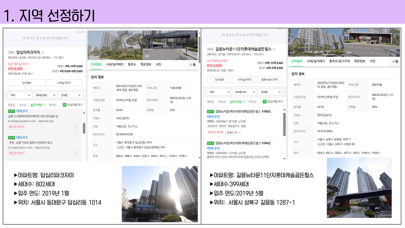The image size is (405, 228).
Task: Open the 매매 dropdown in the 답십리파크자이 panel
Action: 20,95
